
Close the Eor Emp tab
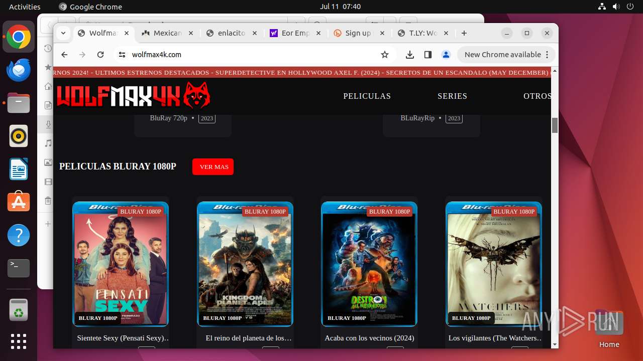click(318, 33)
